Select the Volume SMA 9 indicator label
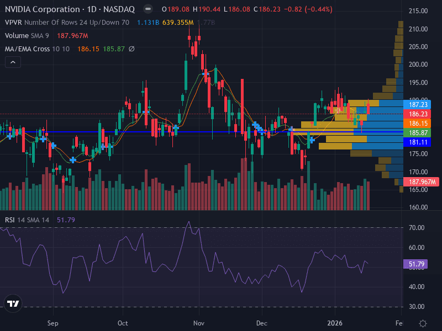 (27, 36)
